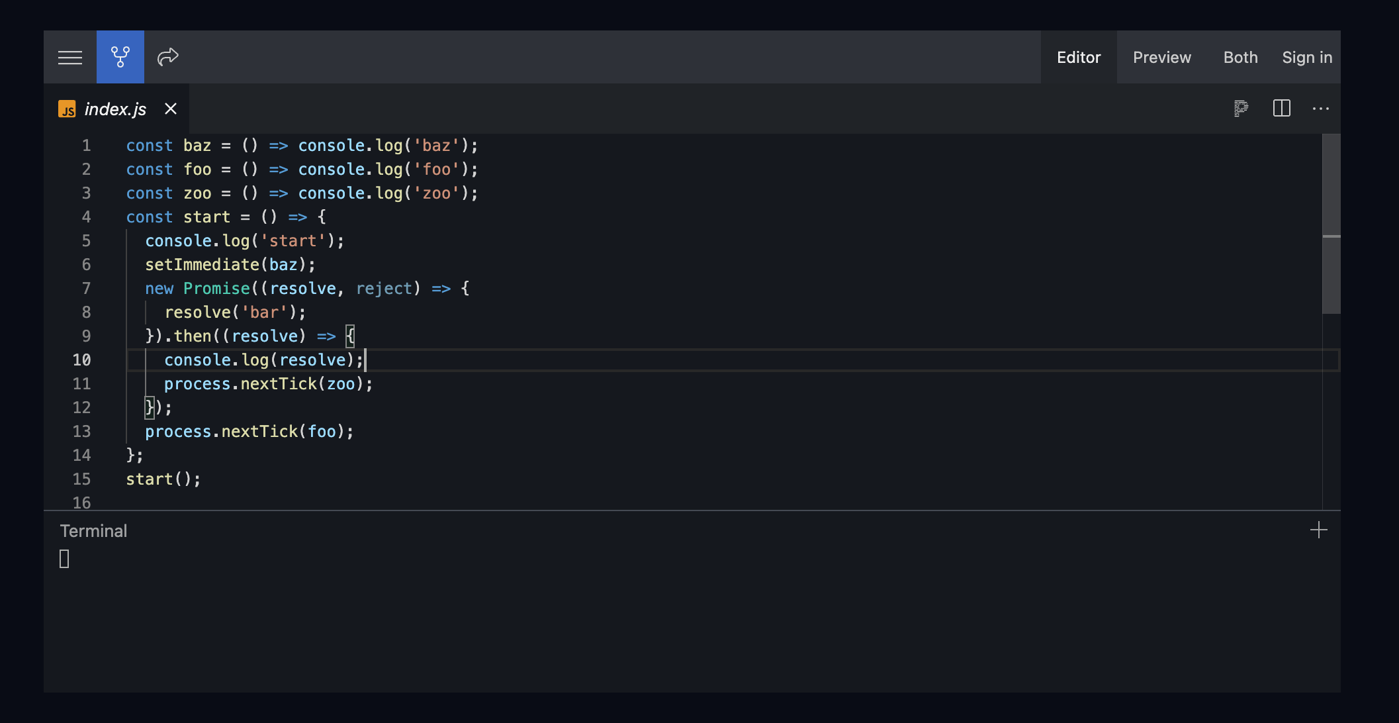Viewport: 1399px width, 723px height.
Task: Toggle back to Editor view
Action: click(1078, 57)
